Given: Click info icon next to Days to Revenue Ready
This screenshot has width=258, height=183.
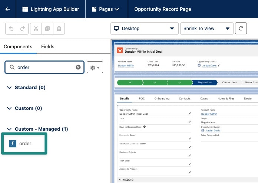Looking at the screenshot, I should point(145,127).
